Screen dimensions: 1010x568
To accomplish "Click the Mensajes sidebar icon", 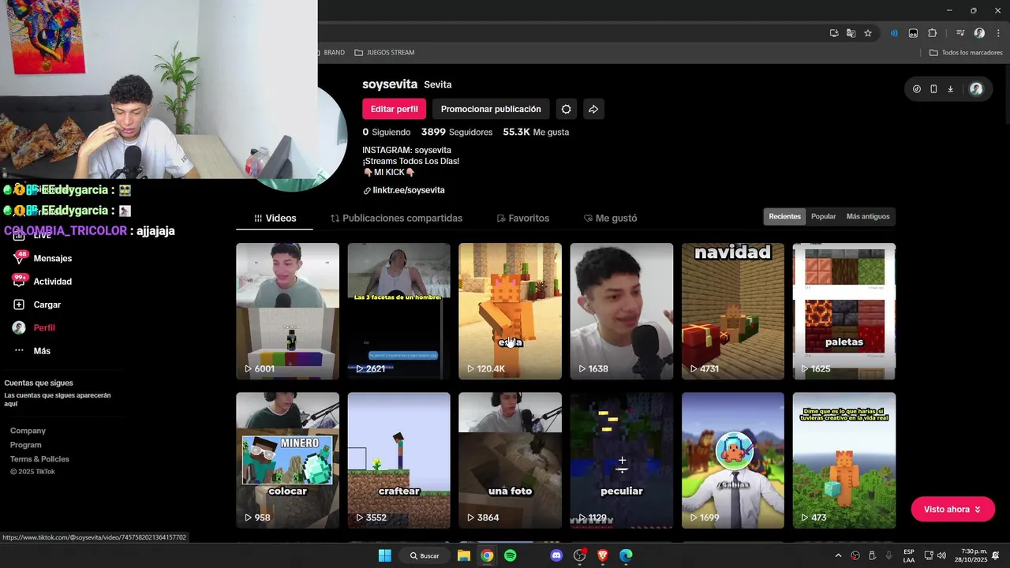I will [20, 258].
